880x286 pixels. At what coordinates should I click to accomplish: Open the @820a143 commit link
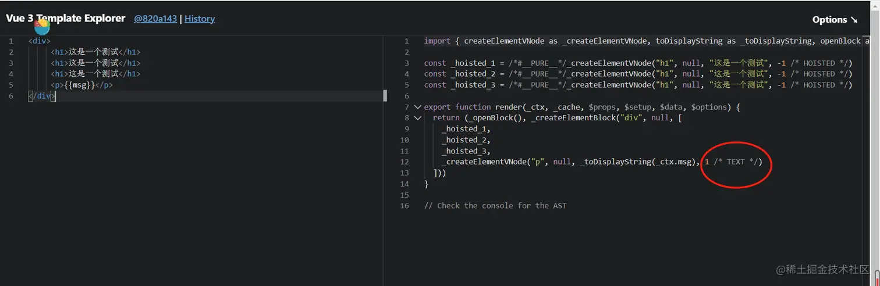click(x=155, y=19)
